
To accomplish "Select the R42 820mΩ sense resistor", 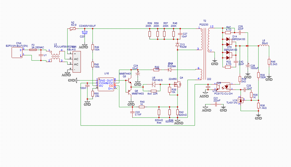I will pos(177,112).
